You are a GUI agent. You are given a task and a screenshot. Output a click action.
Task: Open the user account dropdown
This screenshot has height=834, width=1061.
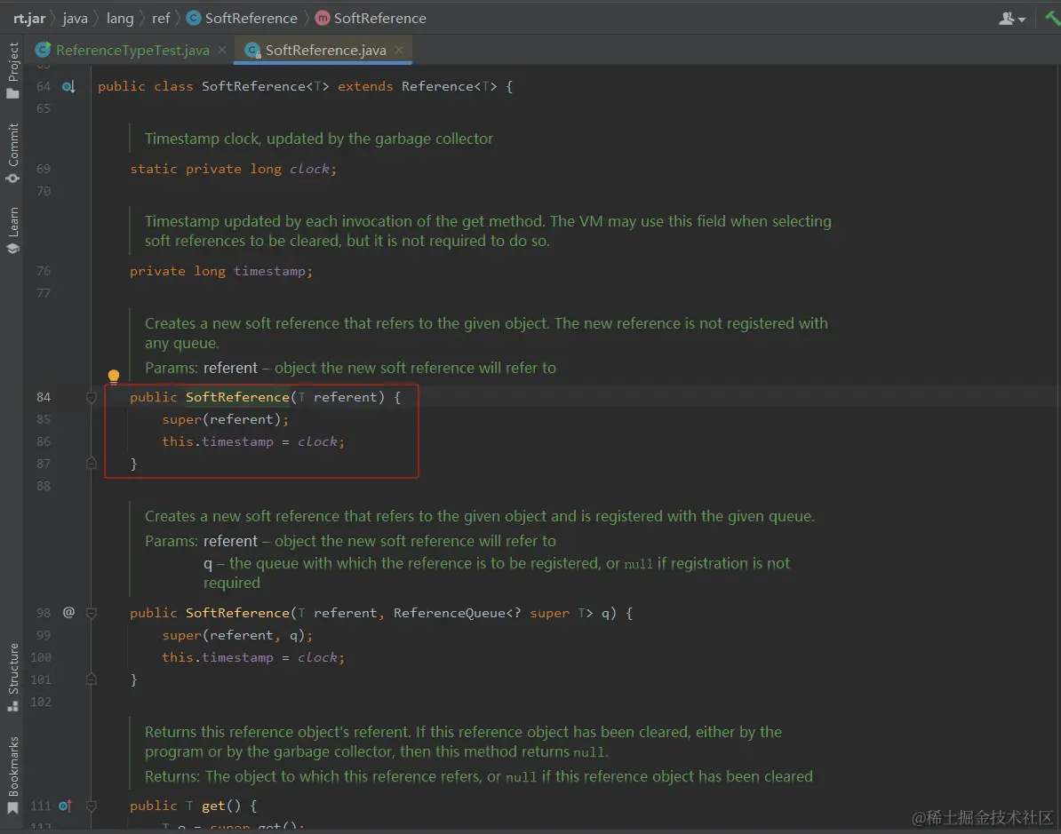pos(1012,19)
